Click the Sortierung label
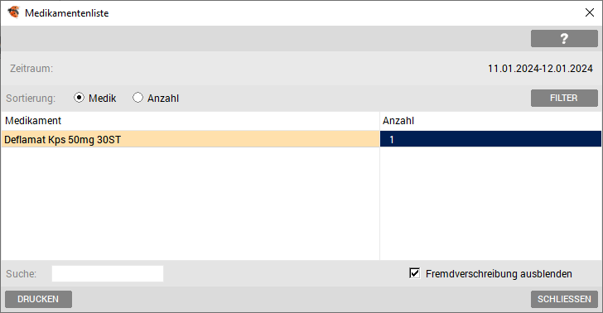603x313 pixels. pos(31,98)
